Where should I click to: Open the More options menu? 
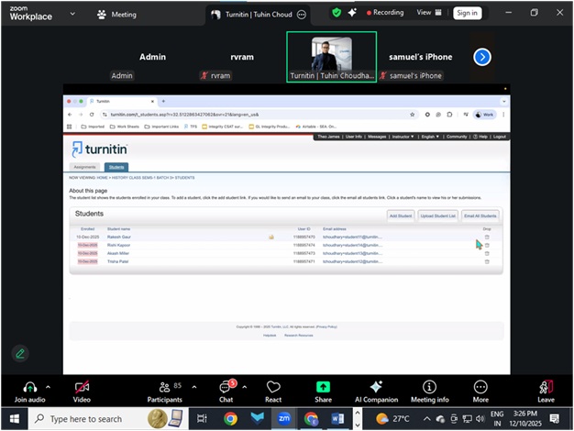[x=480, y=387]
